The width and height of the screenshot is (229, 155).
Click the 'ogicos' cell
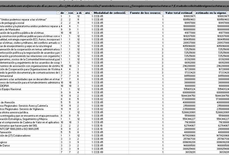[30, 142]
